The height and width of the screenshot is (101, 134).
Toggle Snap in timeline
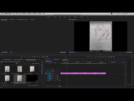(48, 63)
